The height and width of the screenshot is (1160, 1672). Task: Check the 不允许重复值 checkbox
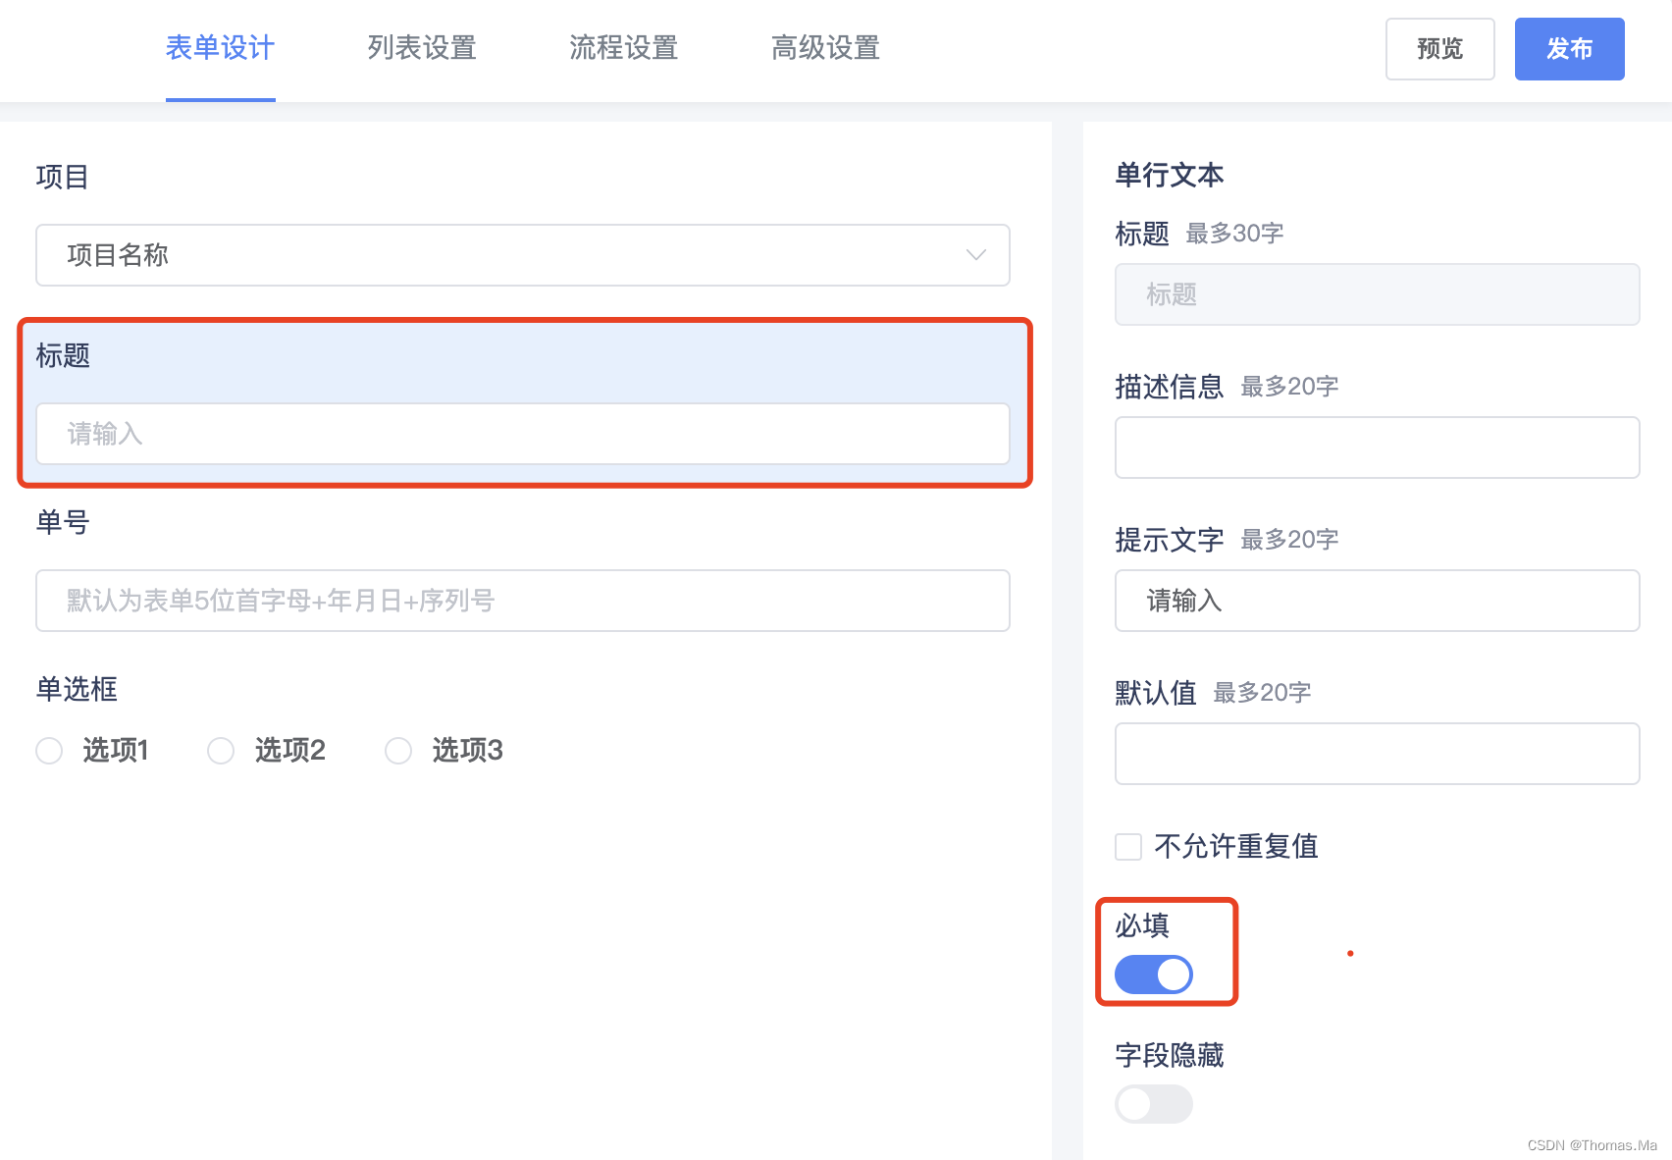[x=1128, y=847]
